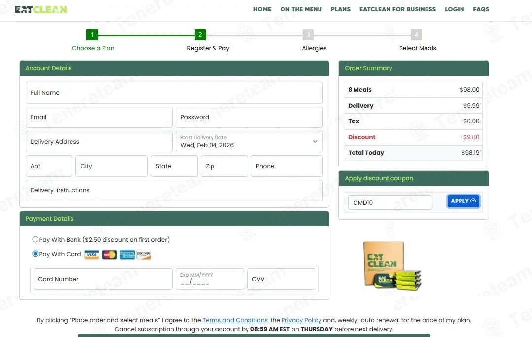Open the FAQS nav item
This screenshot has width=532, height=337.
[x=481, y=9]
